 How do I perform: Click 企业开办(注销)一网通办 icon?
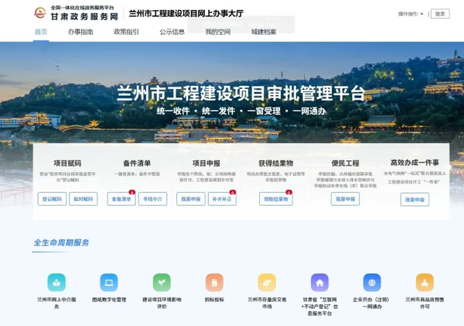tap(372, 282)
